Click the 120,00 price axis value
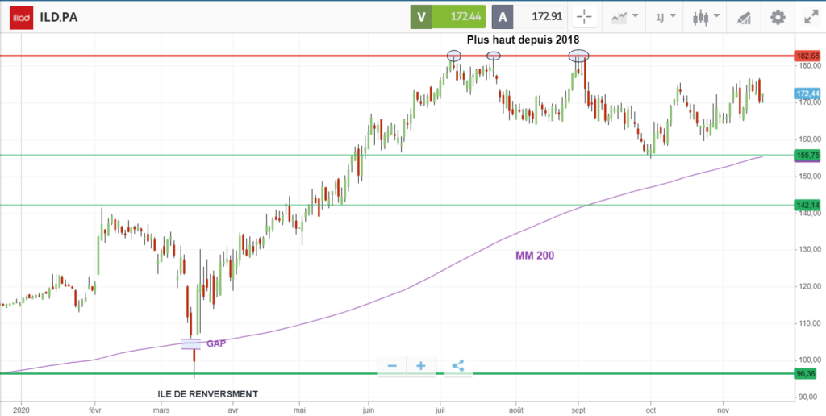Screen dimensions: 826x416 pyautogui.click(x=808, y=286)
